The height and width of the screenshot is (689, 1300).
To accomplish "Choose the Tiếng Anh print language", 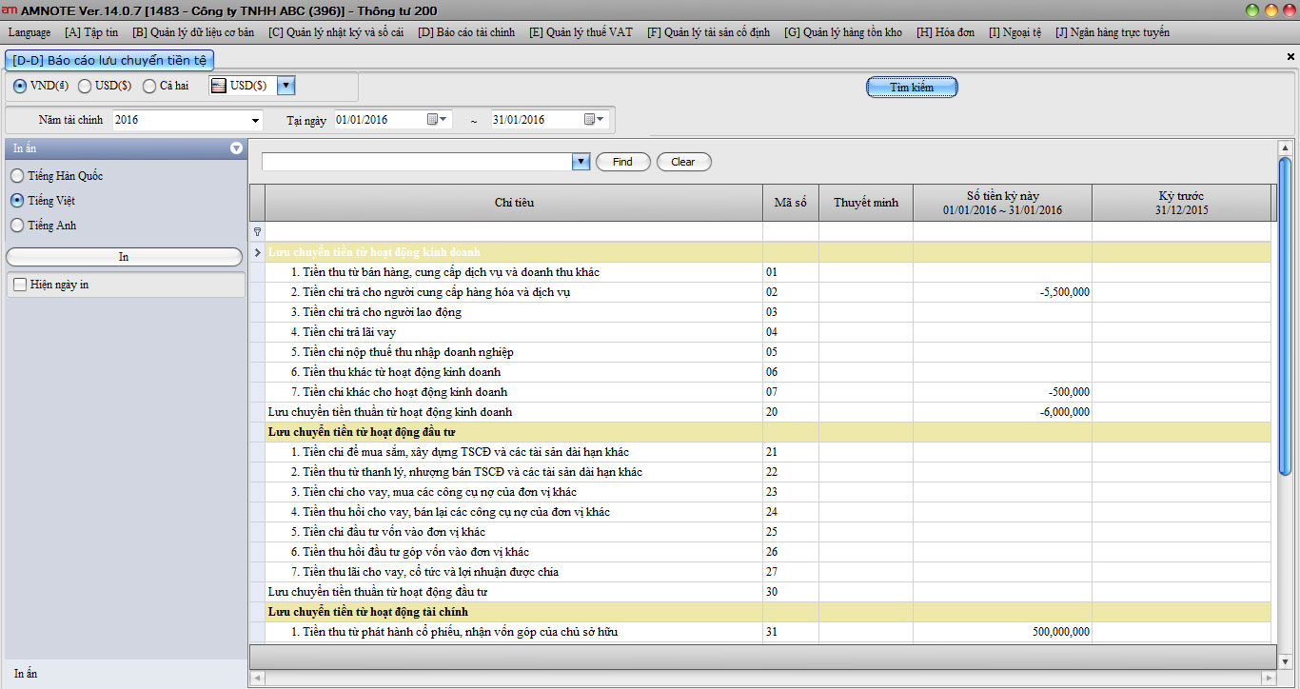I will (x=17, y=226).
